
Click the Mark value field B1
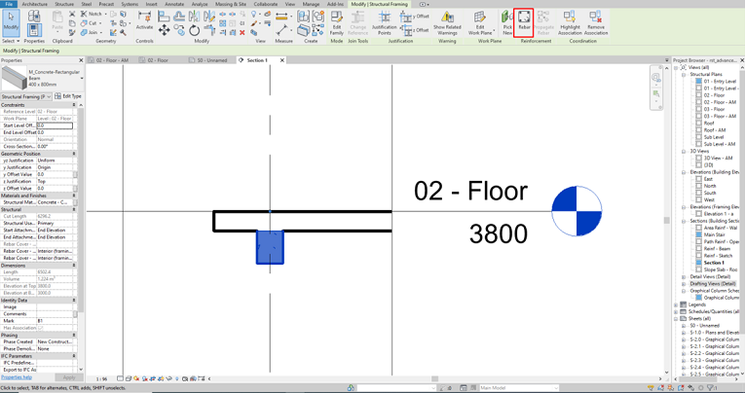coord(55,321)
